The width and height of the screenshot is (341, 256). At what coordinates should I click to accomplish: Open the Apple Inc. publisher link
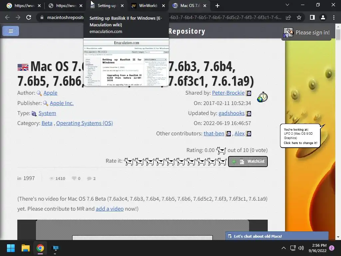[62, 103]
